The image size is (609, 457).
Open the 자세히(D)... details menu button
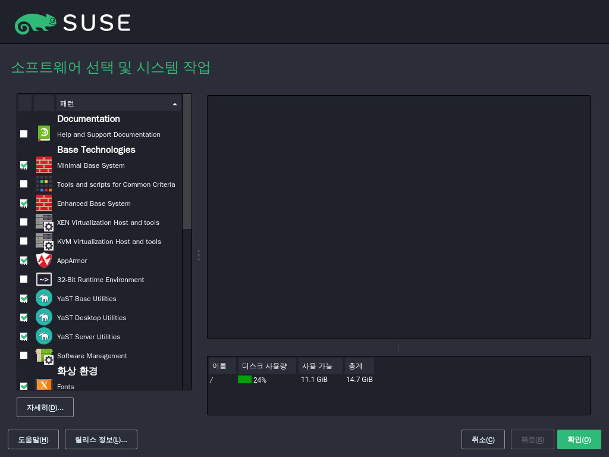pos(45,408)
